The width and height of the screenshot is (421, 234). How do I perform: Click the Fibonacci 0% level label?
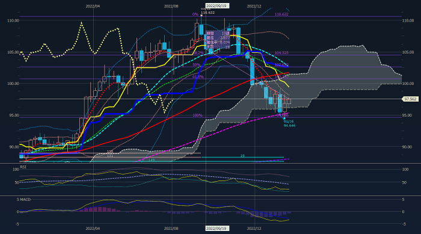(x=195, y=14)
